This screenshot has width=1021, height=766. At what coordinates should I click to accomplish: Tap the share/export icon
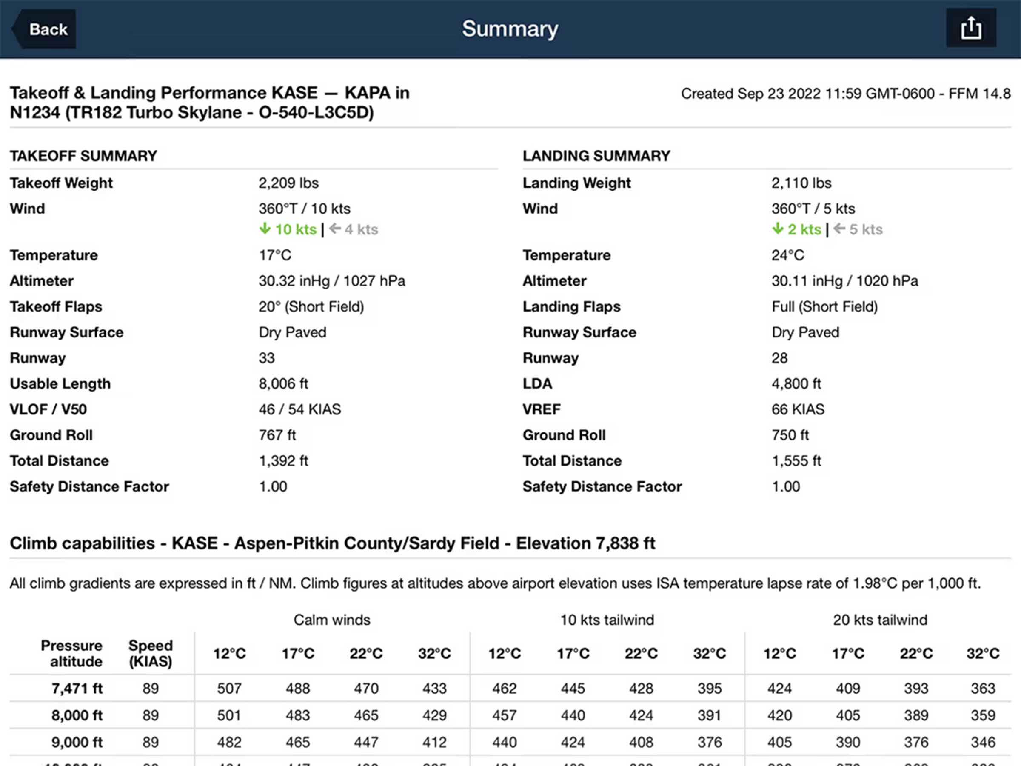[971, 29]
